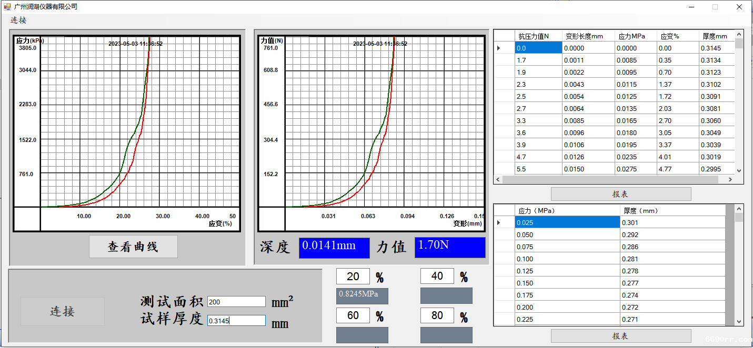
Task: Click the 查看曲线 button
Action: pyautogui.click(x=133, y=247)
